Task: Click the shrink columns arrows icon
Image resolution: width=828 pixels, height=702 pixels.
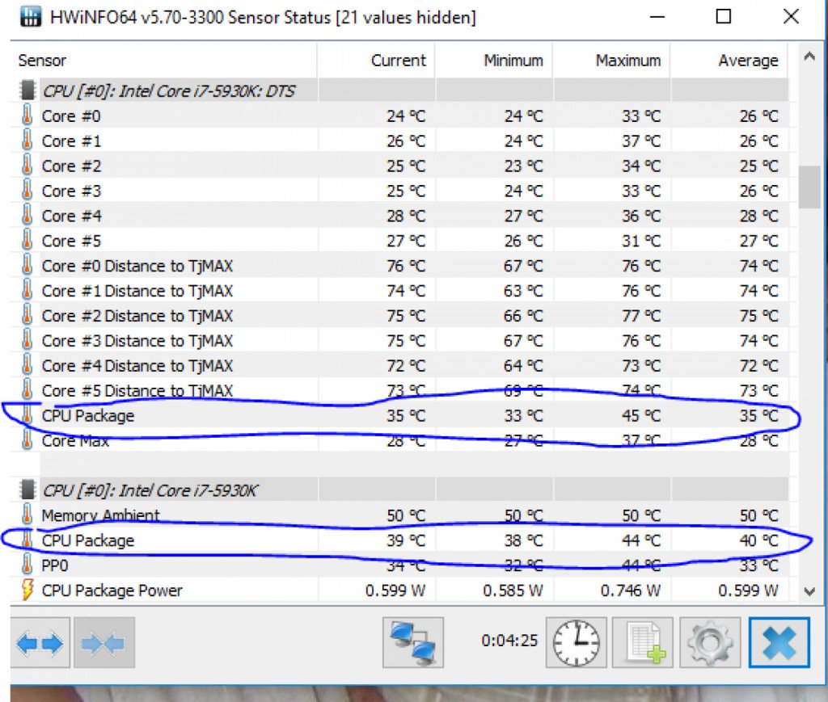Action: tap(103, 643)
